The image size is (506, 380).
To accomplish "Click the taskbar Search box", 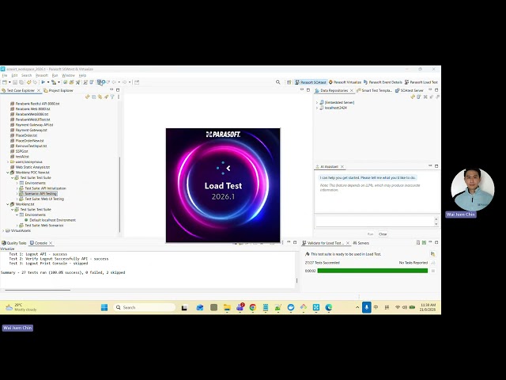I will point(144,307).
